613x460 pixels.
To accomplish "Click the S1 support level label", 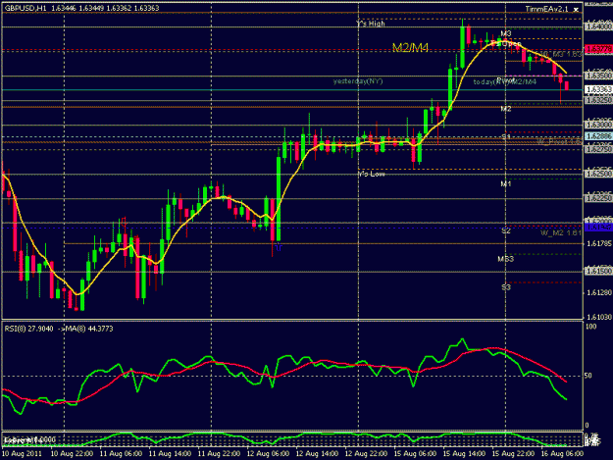I will (x=506, y=136).
